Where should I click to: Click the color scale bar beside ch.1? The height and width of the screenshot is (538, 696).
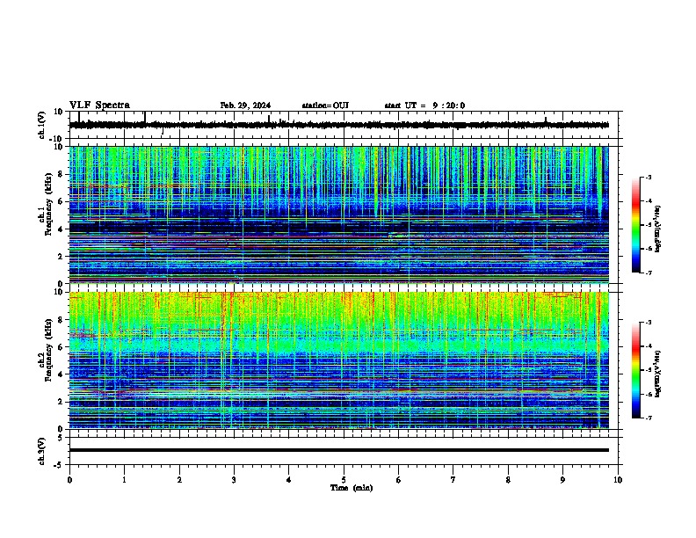[x=635, y=225]
